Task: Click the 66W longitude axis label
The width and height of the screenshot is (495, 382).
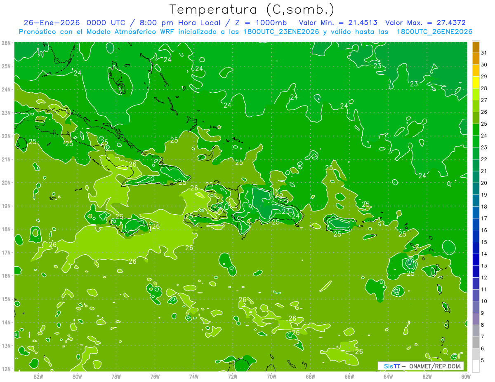Action: 349,376
